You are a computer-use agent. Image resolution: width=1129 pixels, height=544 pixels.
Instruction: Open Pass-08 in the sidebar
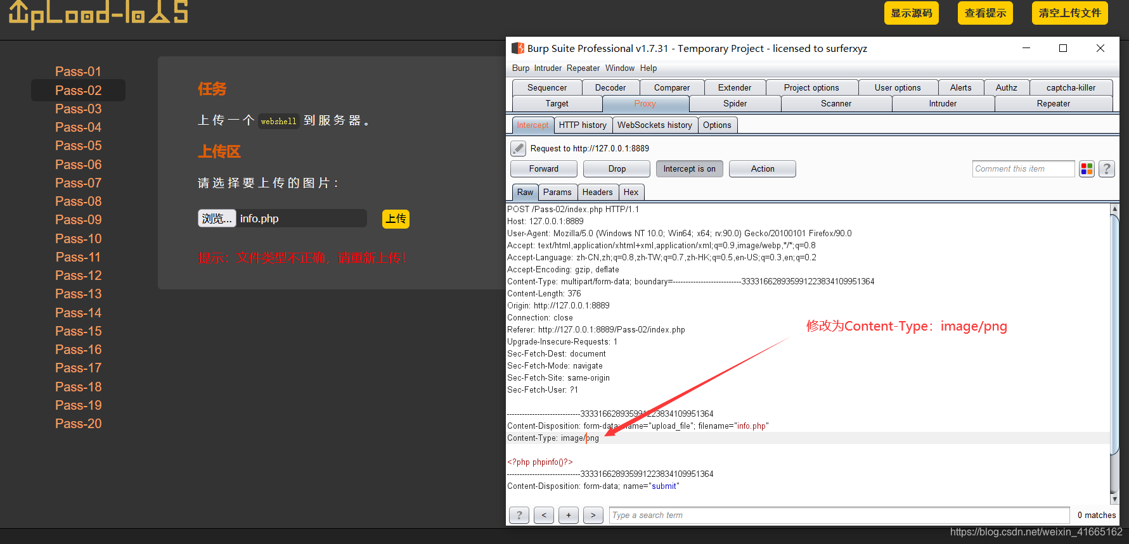click(78, 201)
